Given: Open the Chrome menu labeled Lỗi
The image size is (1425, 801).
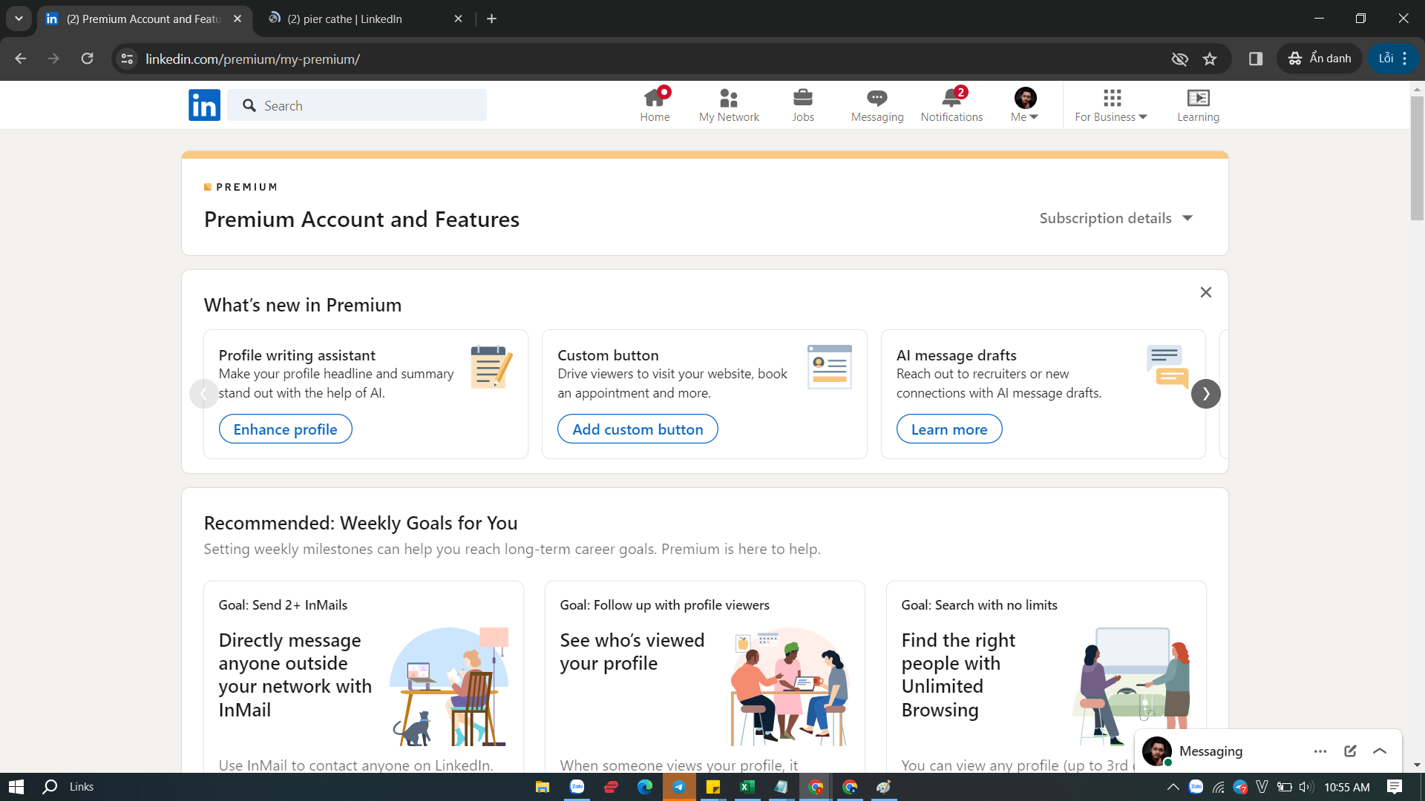Looking at the screenshot, I should tap(1393, 59).
